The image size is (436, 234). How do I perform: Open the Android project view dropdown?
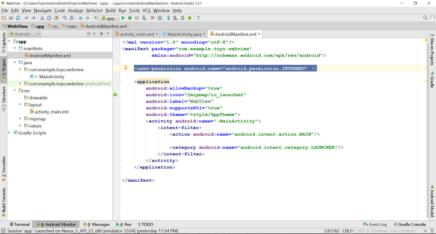point(25,34)
